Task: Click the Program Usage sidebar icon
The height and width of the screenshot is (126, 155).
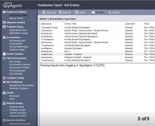Action: 4,27
